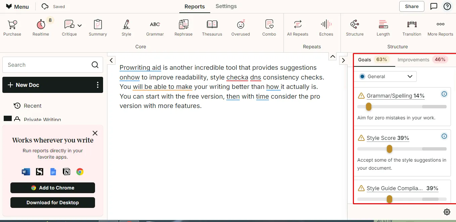Switch to the Reports tab
456x222 pixels.
click(195, 6)
